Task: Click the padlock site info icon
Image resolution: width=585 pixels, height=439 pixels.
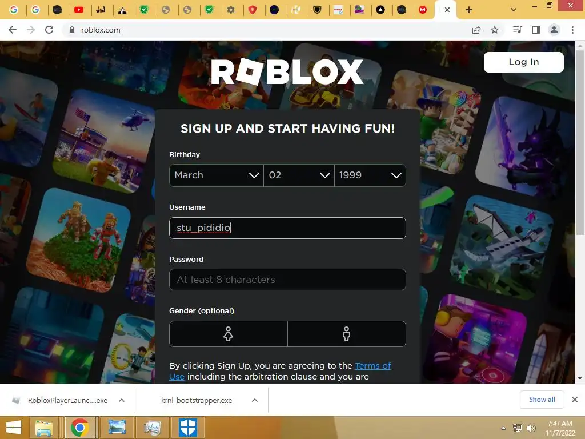Action: 72,30
